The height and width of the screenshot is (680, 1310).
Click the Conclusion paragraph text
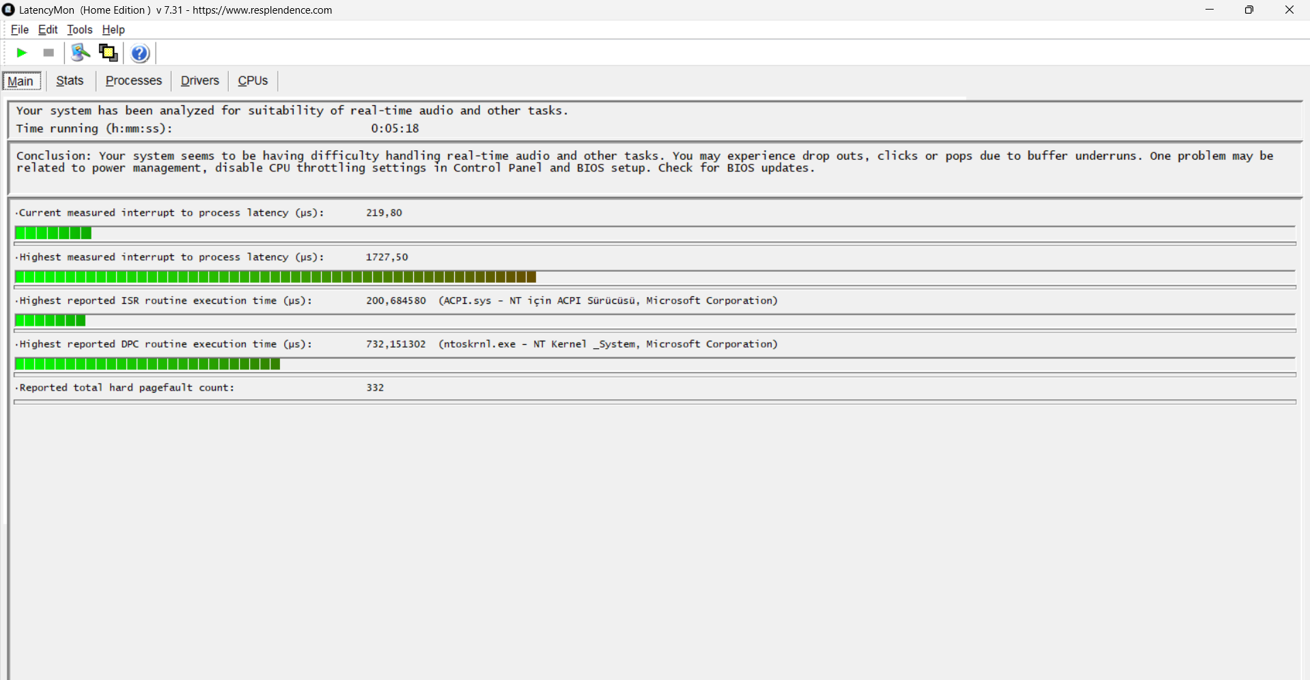pos(645,162)
